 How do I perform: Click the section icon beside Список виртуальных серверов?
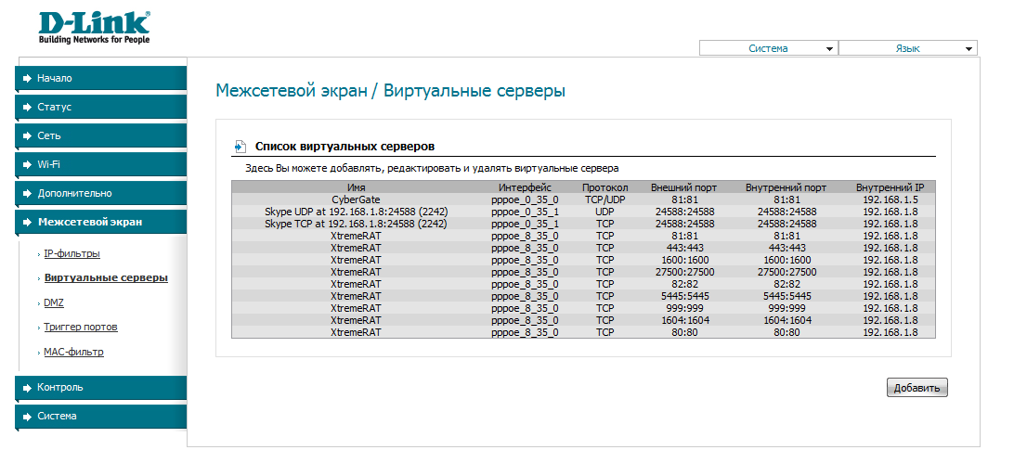240,146
